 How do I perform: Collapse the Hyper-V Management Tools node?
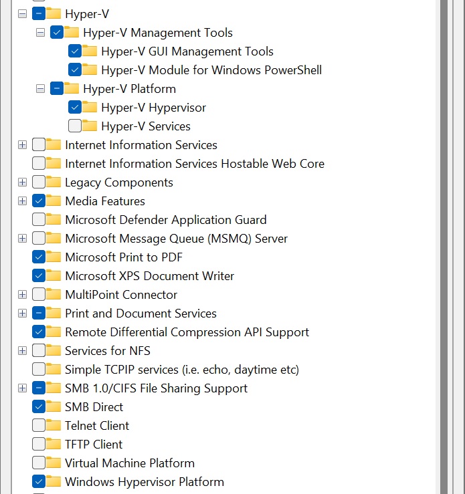click(40, 33)
